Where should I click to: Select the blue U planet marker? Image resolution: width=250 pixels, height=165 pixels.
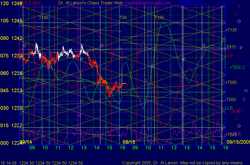(x=248, y=64)
